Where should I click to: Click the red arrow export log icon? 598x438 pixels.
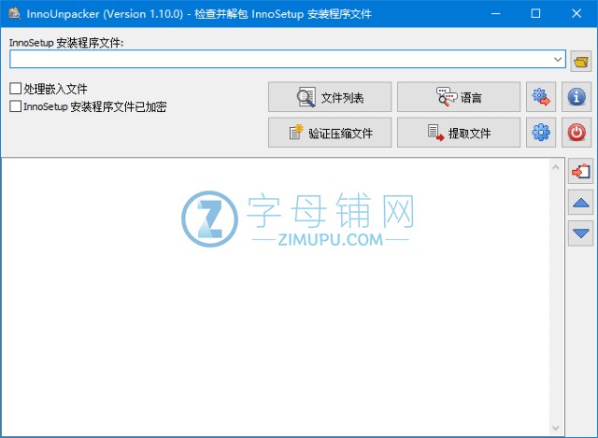click(x=580, y=171)
